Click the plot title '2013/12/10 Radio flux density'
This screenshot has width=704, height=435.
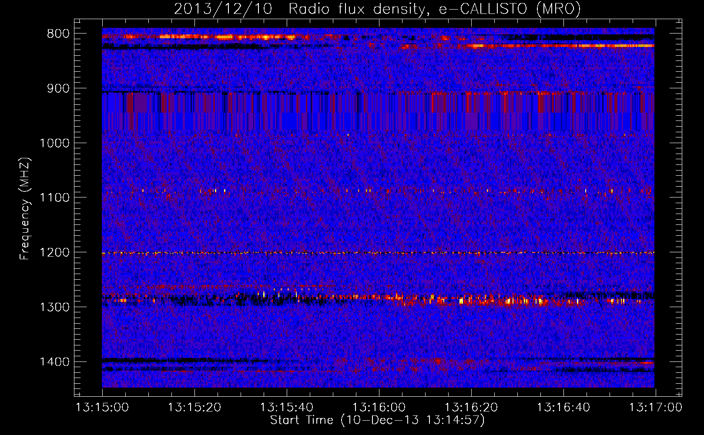click(377, 9)
